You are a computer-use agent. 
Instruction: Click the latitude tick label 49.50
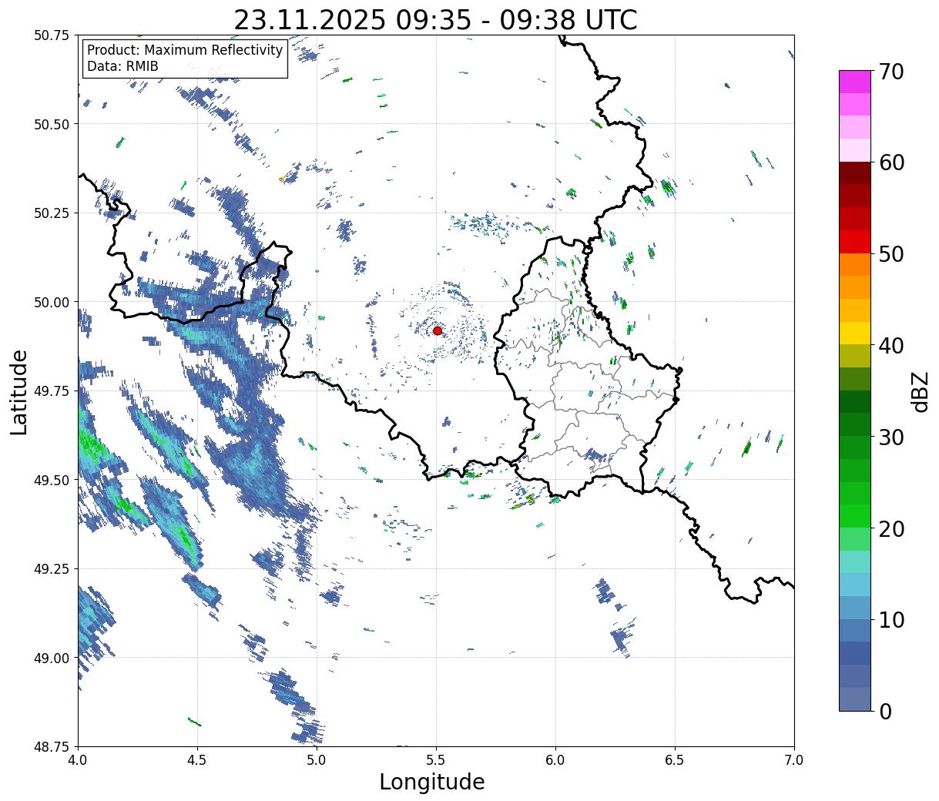52,480
